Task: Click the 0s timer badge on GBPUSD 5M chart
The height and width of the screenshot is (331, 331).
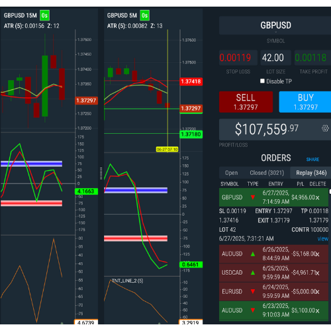Action: tap(144, 15)
